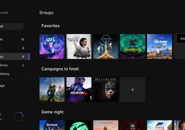Click the Campaigns to finsh group heading
This screenshot has height=130, width=185.
(60, 69)
